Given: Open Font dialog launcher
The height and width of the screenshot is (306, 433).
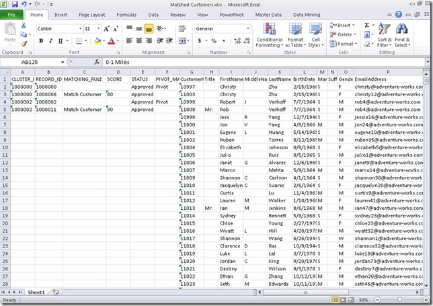Looking at the screenshot, I should click(118, 52).
